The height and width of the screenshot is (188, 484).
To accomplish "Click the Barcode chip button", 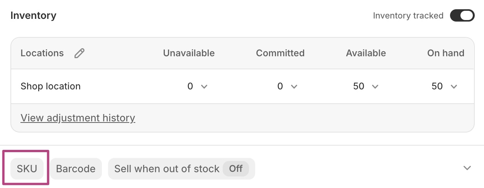I will (76, 169).
